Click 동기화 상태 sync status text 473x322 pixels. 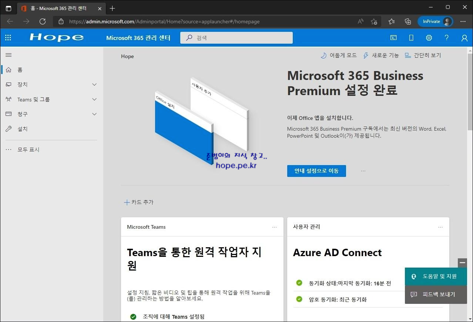point(350,283)
